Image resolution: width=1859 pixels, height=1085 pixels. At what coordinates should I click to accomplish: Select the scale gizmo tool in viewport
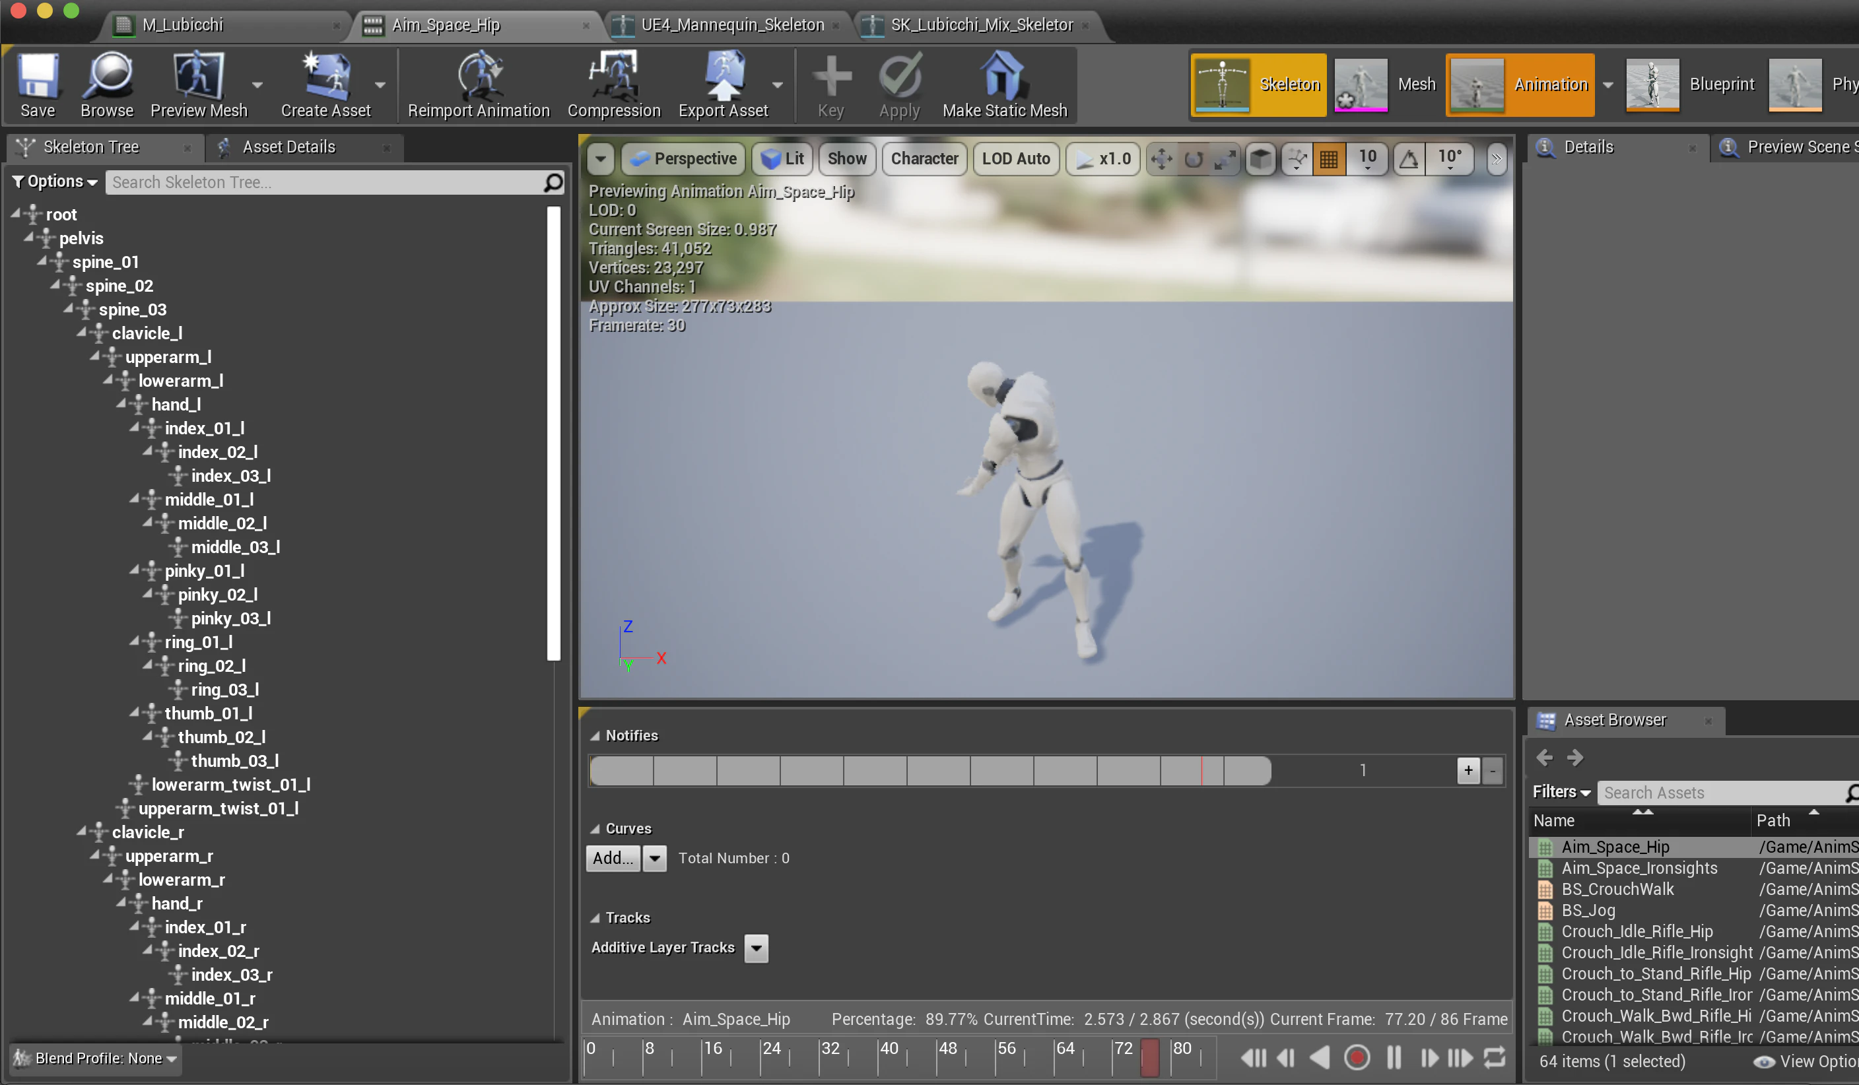click(x=1225, y=158)
